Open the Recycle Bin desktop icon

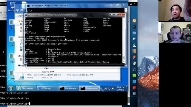click(x=12, y=6)
